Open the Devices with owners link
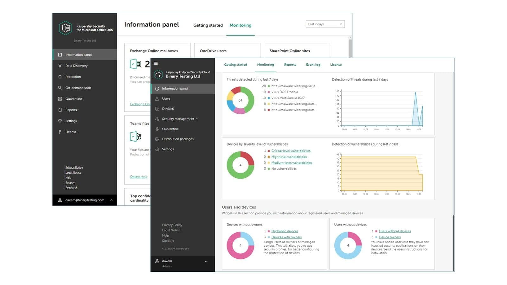The width and height of the screenshot is (507, 285). coord(286,237)
